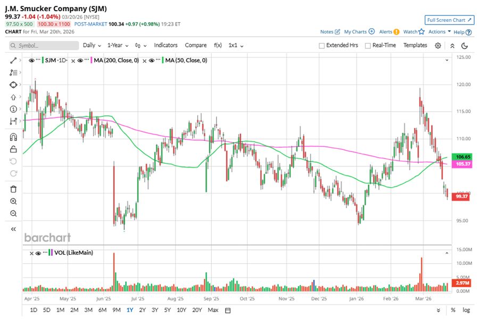Click the Compare button

tap(196, 45)
